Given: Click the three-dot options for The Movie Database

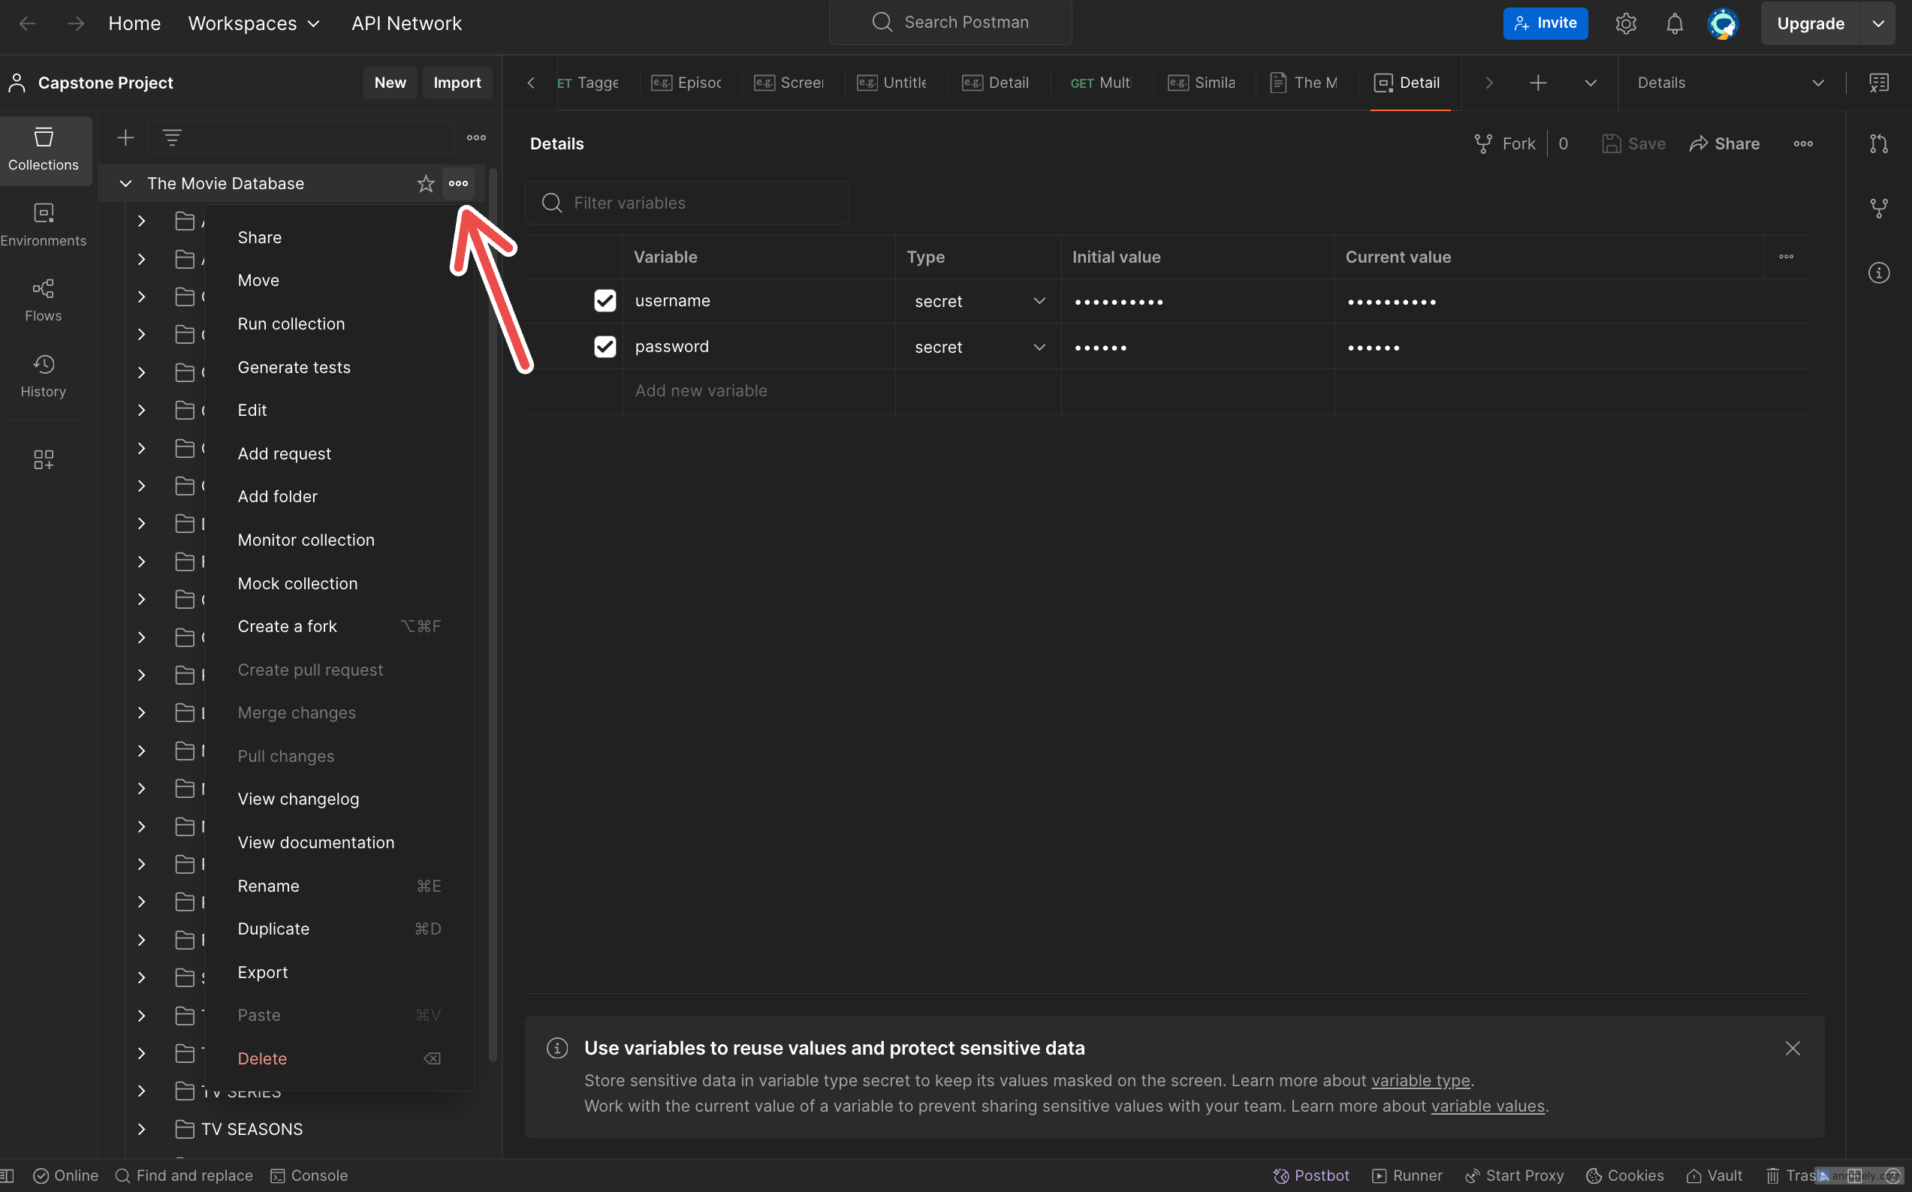Looking at the screenshot, I should point(458,184).
